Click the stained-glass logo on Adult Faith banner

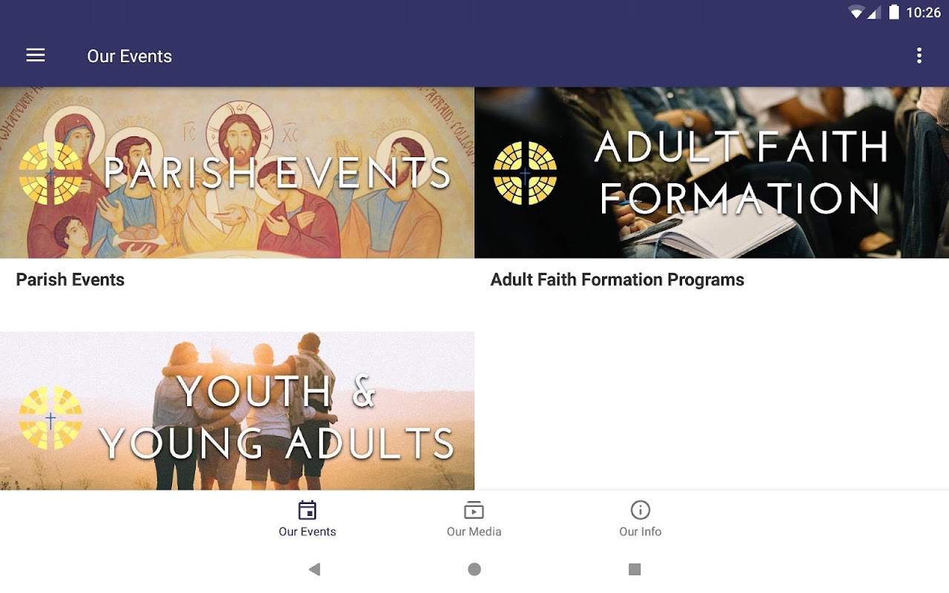click(525, 173)
